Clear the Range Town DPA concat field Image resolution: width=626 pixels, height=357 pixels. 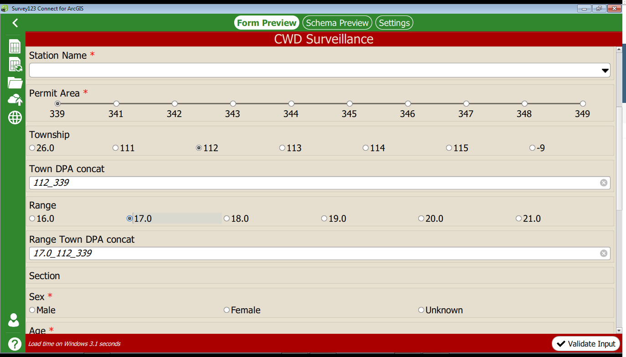pos(604,253)
